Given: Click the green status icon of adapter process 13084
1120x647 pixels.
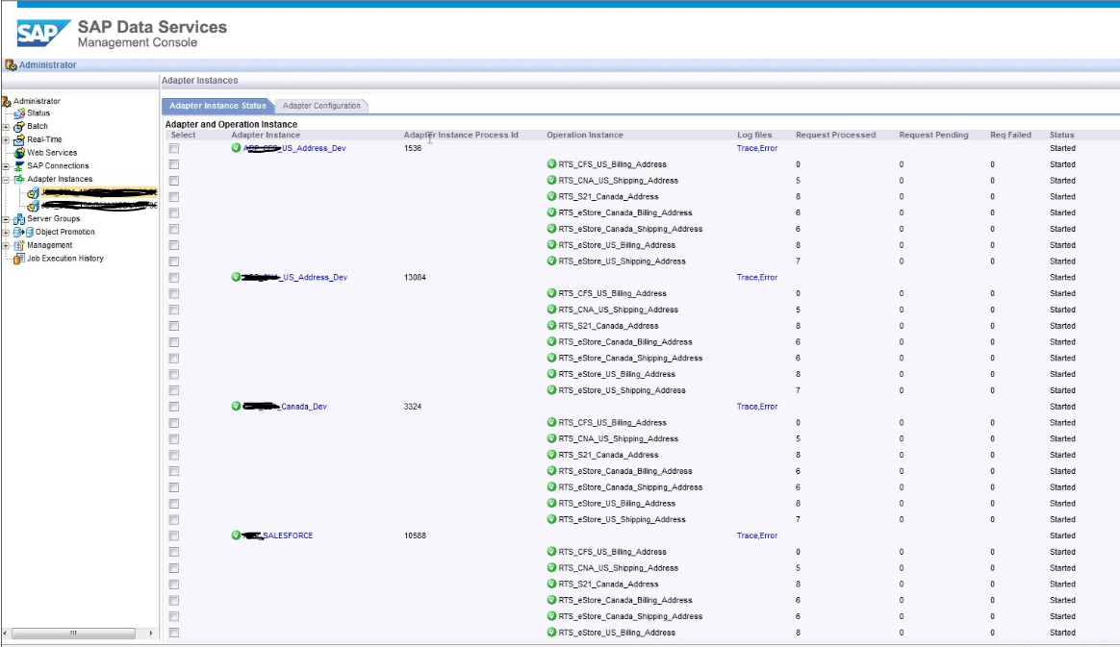Looking at the screenshot, I should (236, 277).
